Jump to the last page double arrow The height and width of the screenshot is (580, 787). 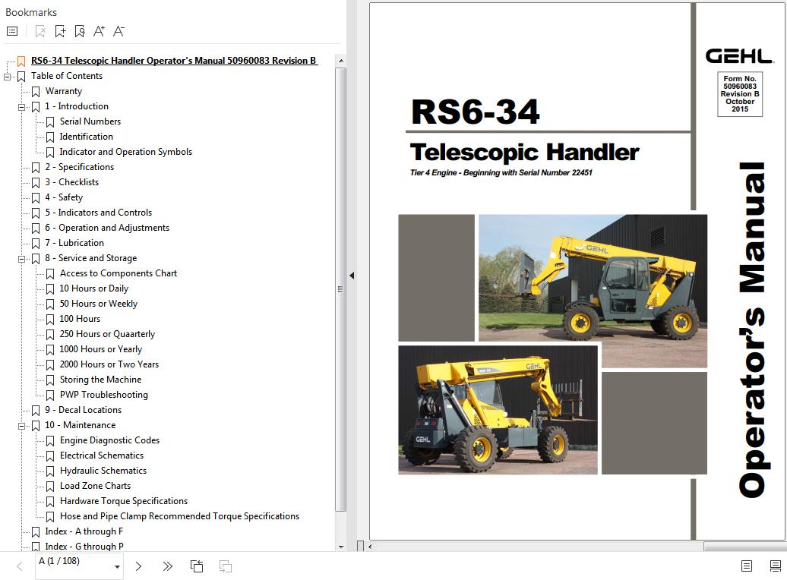(x=168, y=566)
